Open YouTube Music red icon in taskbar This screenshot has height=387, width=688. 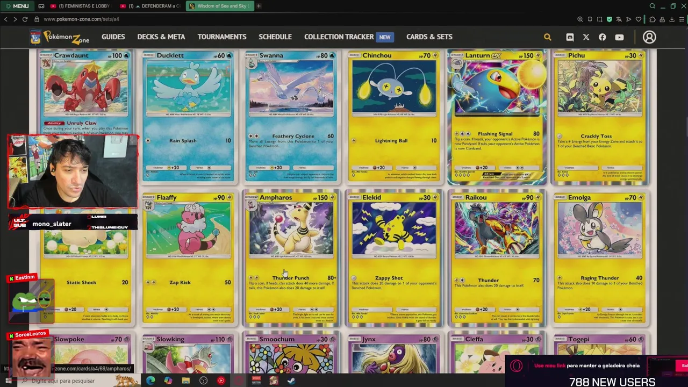pos(221,381)
